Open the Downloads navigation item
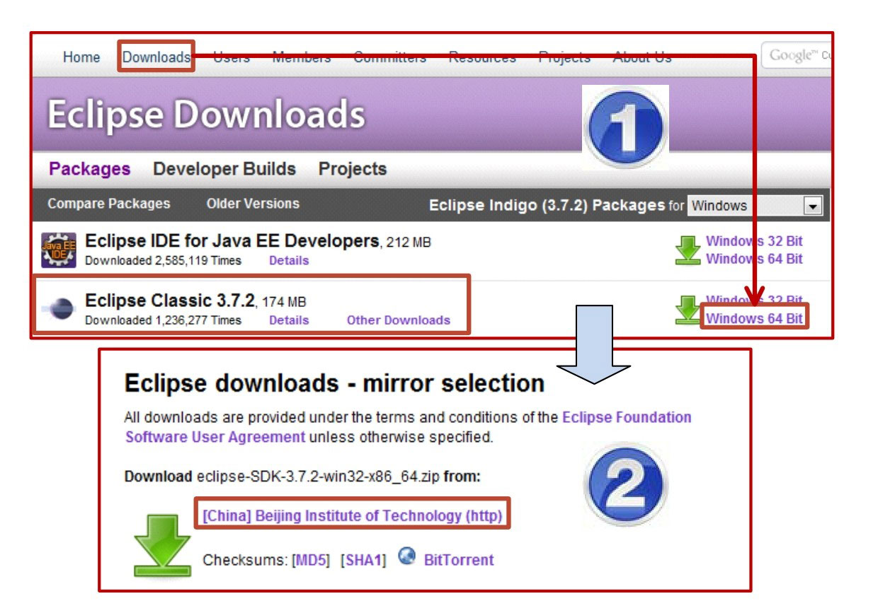 click(156, 57)
